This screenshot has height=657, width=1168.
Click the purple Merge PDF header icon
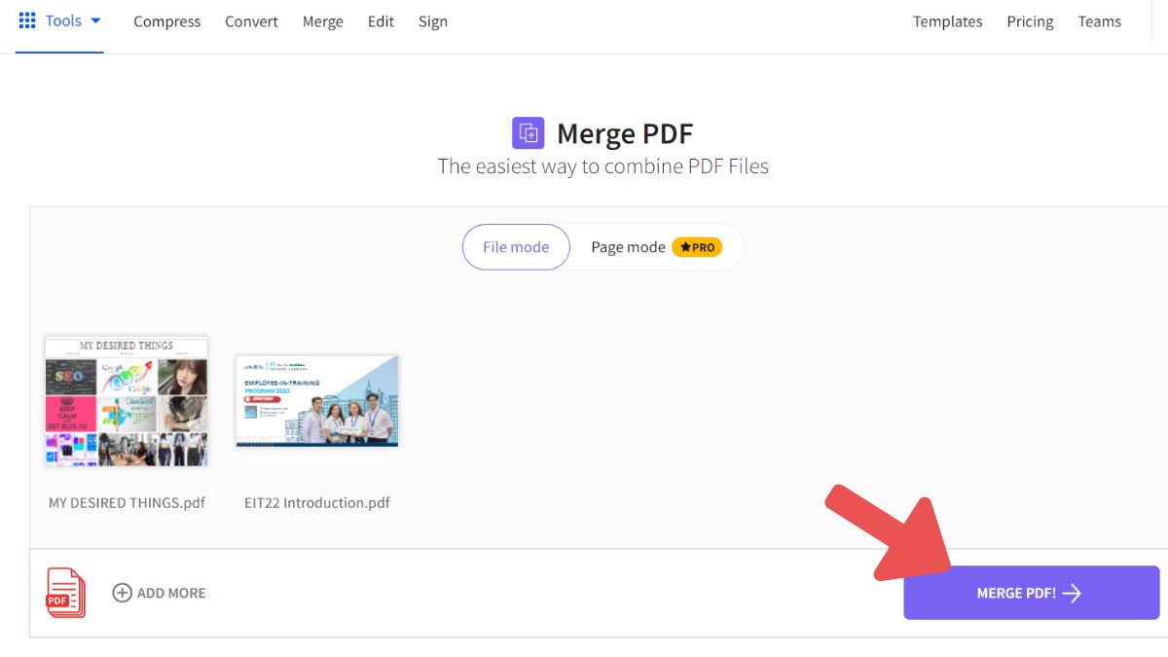pos(528,132)
